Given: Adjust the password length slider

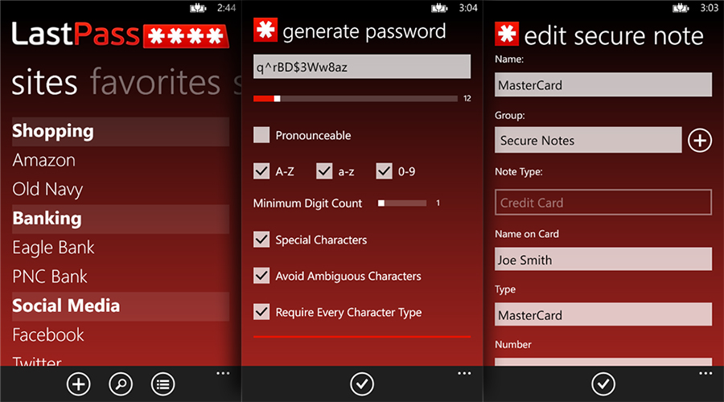Looking at the screenshot, I should click(356, 98).
